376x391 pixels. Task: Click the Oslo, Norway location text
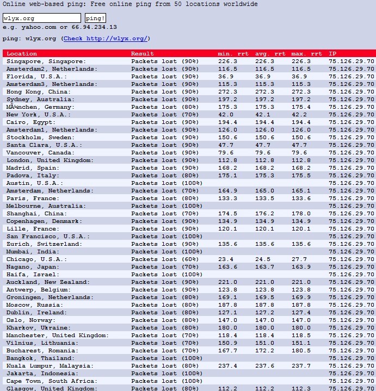click(31, 320)
